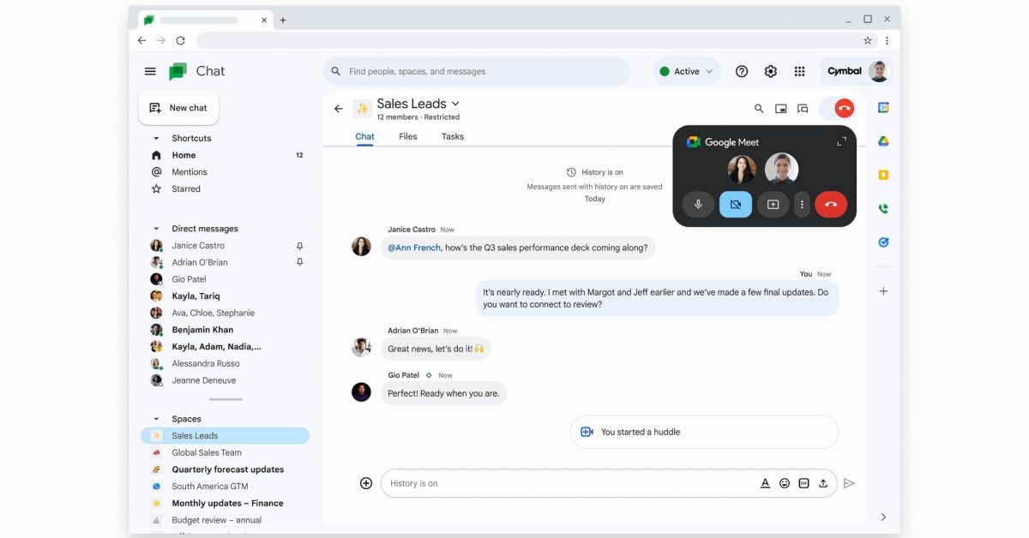Image resolution: width=1029 pixels, height=538 pixels.
Task: Switch to the Files tab
Action: [x=407, y=136]
